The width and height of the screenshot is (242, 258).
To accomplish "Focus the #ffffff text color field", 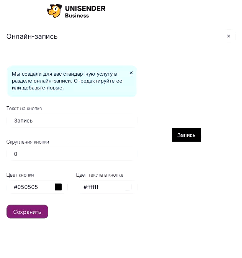I will point(107,187).
